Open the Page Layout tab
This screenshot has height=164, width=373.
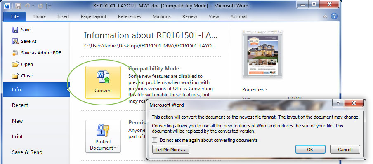tap(94, 16)
